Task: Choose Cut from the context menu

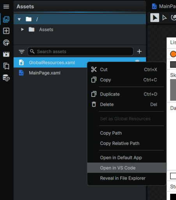Action: click(x=126, y=70)
